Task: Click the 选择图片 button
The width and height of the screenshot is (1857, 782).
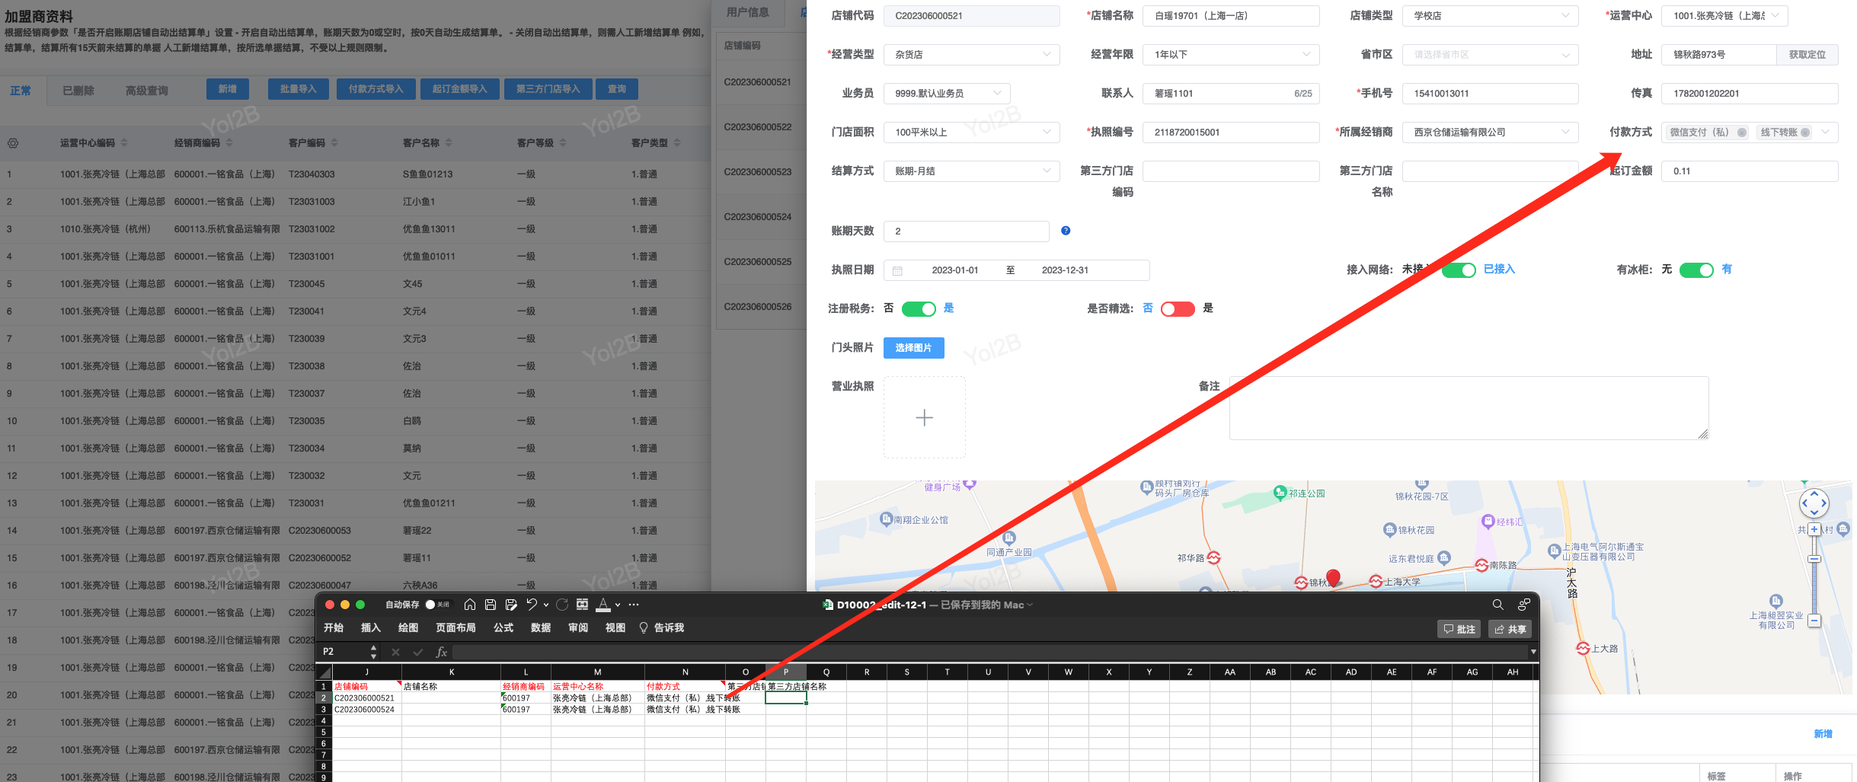Action: tap(914, 348)
